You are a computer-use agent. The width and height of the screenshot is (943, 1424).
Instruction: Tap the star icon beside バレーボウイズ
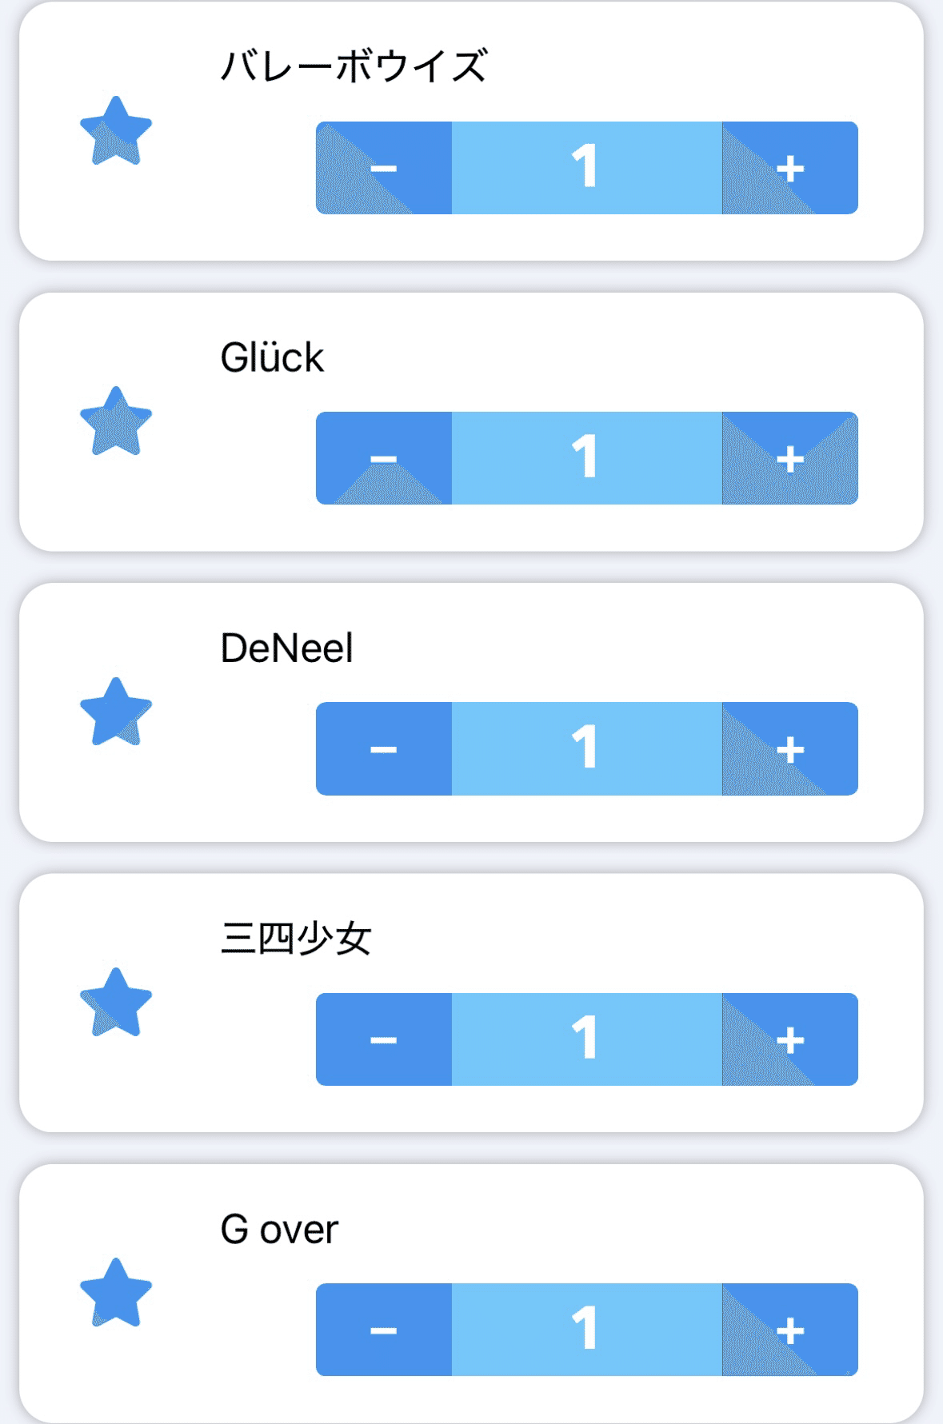click(116, 131)
